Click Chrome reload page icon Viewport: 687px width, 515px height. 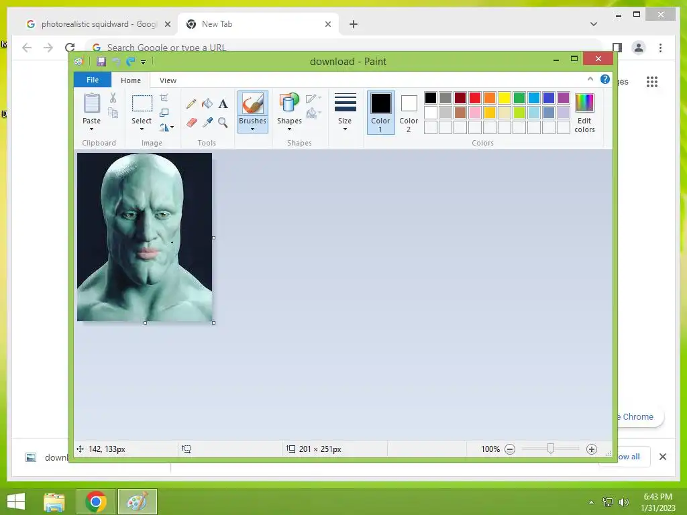click(x=70, y=48)
